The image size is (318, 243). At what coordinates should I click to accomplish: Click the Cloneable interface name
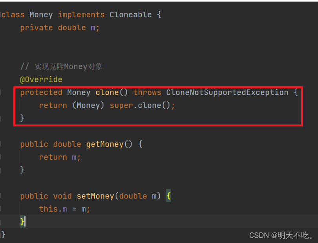(x=131, y=15)
